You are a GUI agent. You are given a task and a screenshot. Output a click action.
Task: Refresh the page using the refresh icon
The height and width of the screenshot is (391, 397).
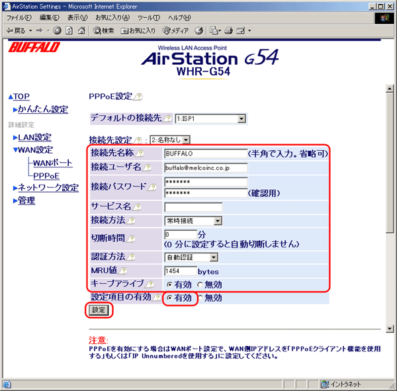(x=69, y=30)
